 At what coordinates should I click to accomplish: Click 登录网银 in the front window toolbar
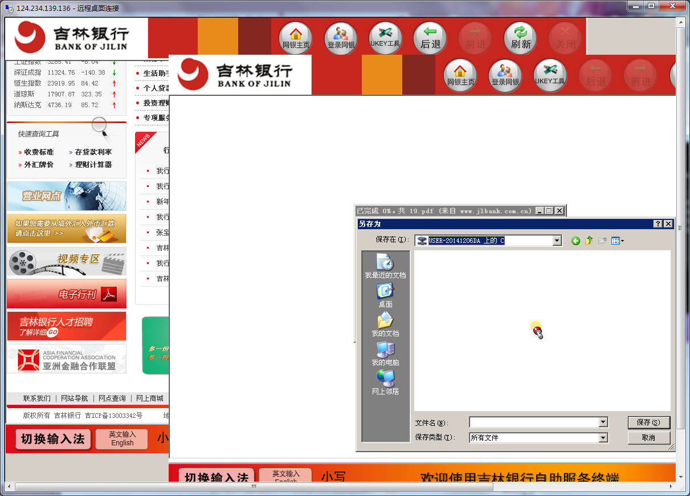point(505,75)
